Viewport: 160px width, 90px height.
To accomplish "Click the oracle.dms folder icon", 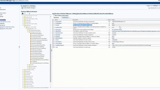I will 24,22.
